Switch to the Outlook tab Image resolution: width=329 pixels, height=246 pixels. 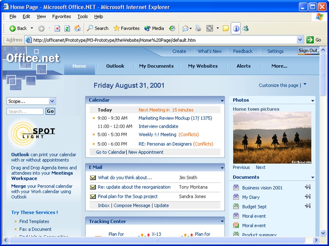[x=115, y=66]
